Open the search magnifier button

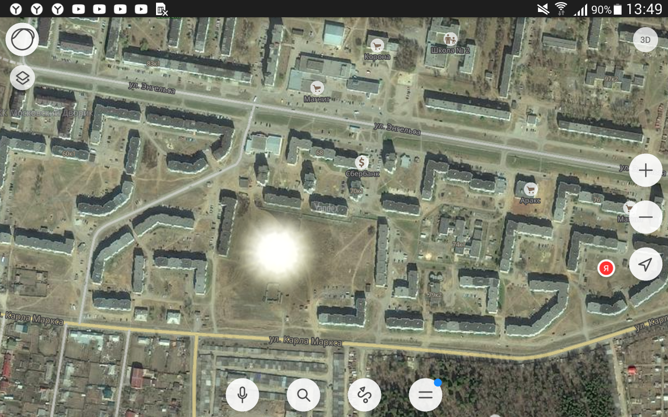tap(303, 395)
